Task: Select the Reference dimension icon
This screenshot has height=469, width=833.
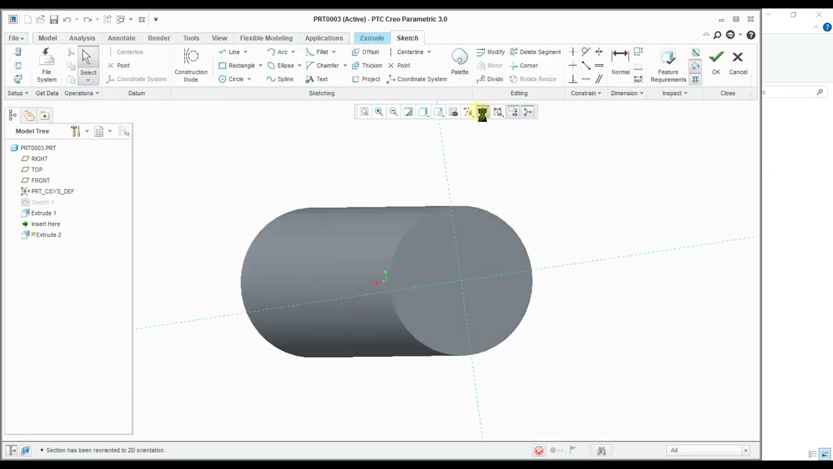Action: click(x=638, y=79)
